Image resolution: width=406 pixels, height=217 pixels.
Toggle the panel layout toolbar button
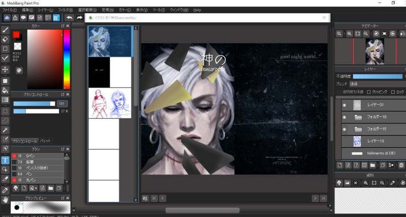tap(56, 18)
